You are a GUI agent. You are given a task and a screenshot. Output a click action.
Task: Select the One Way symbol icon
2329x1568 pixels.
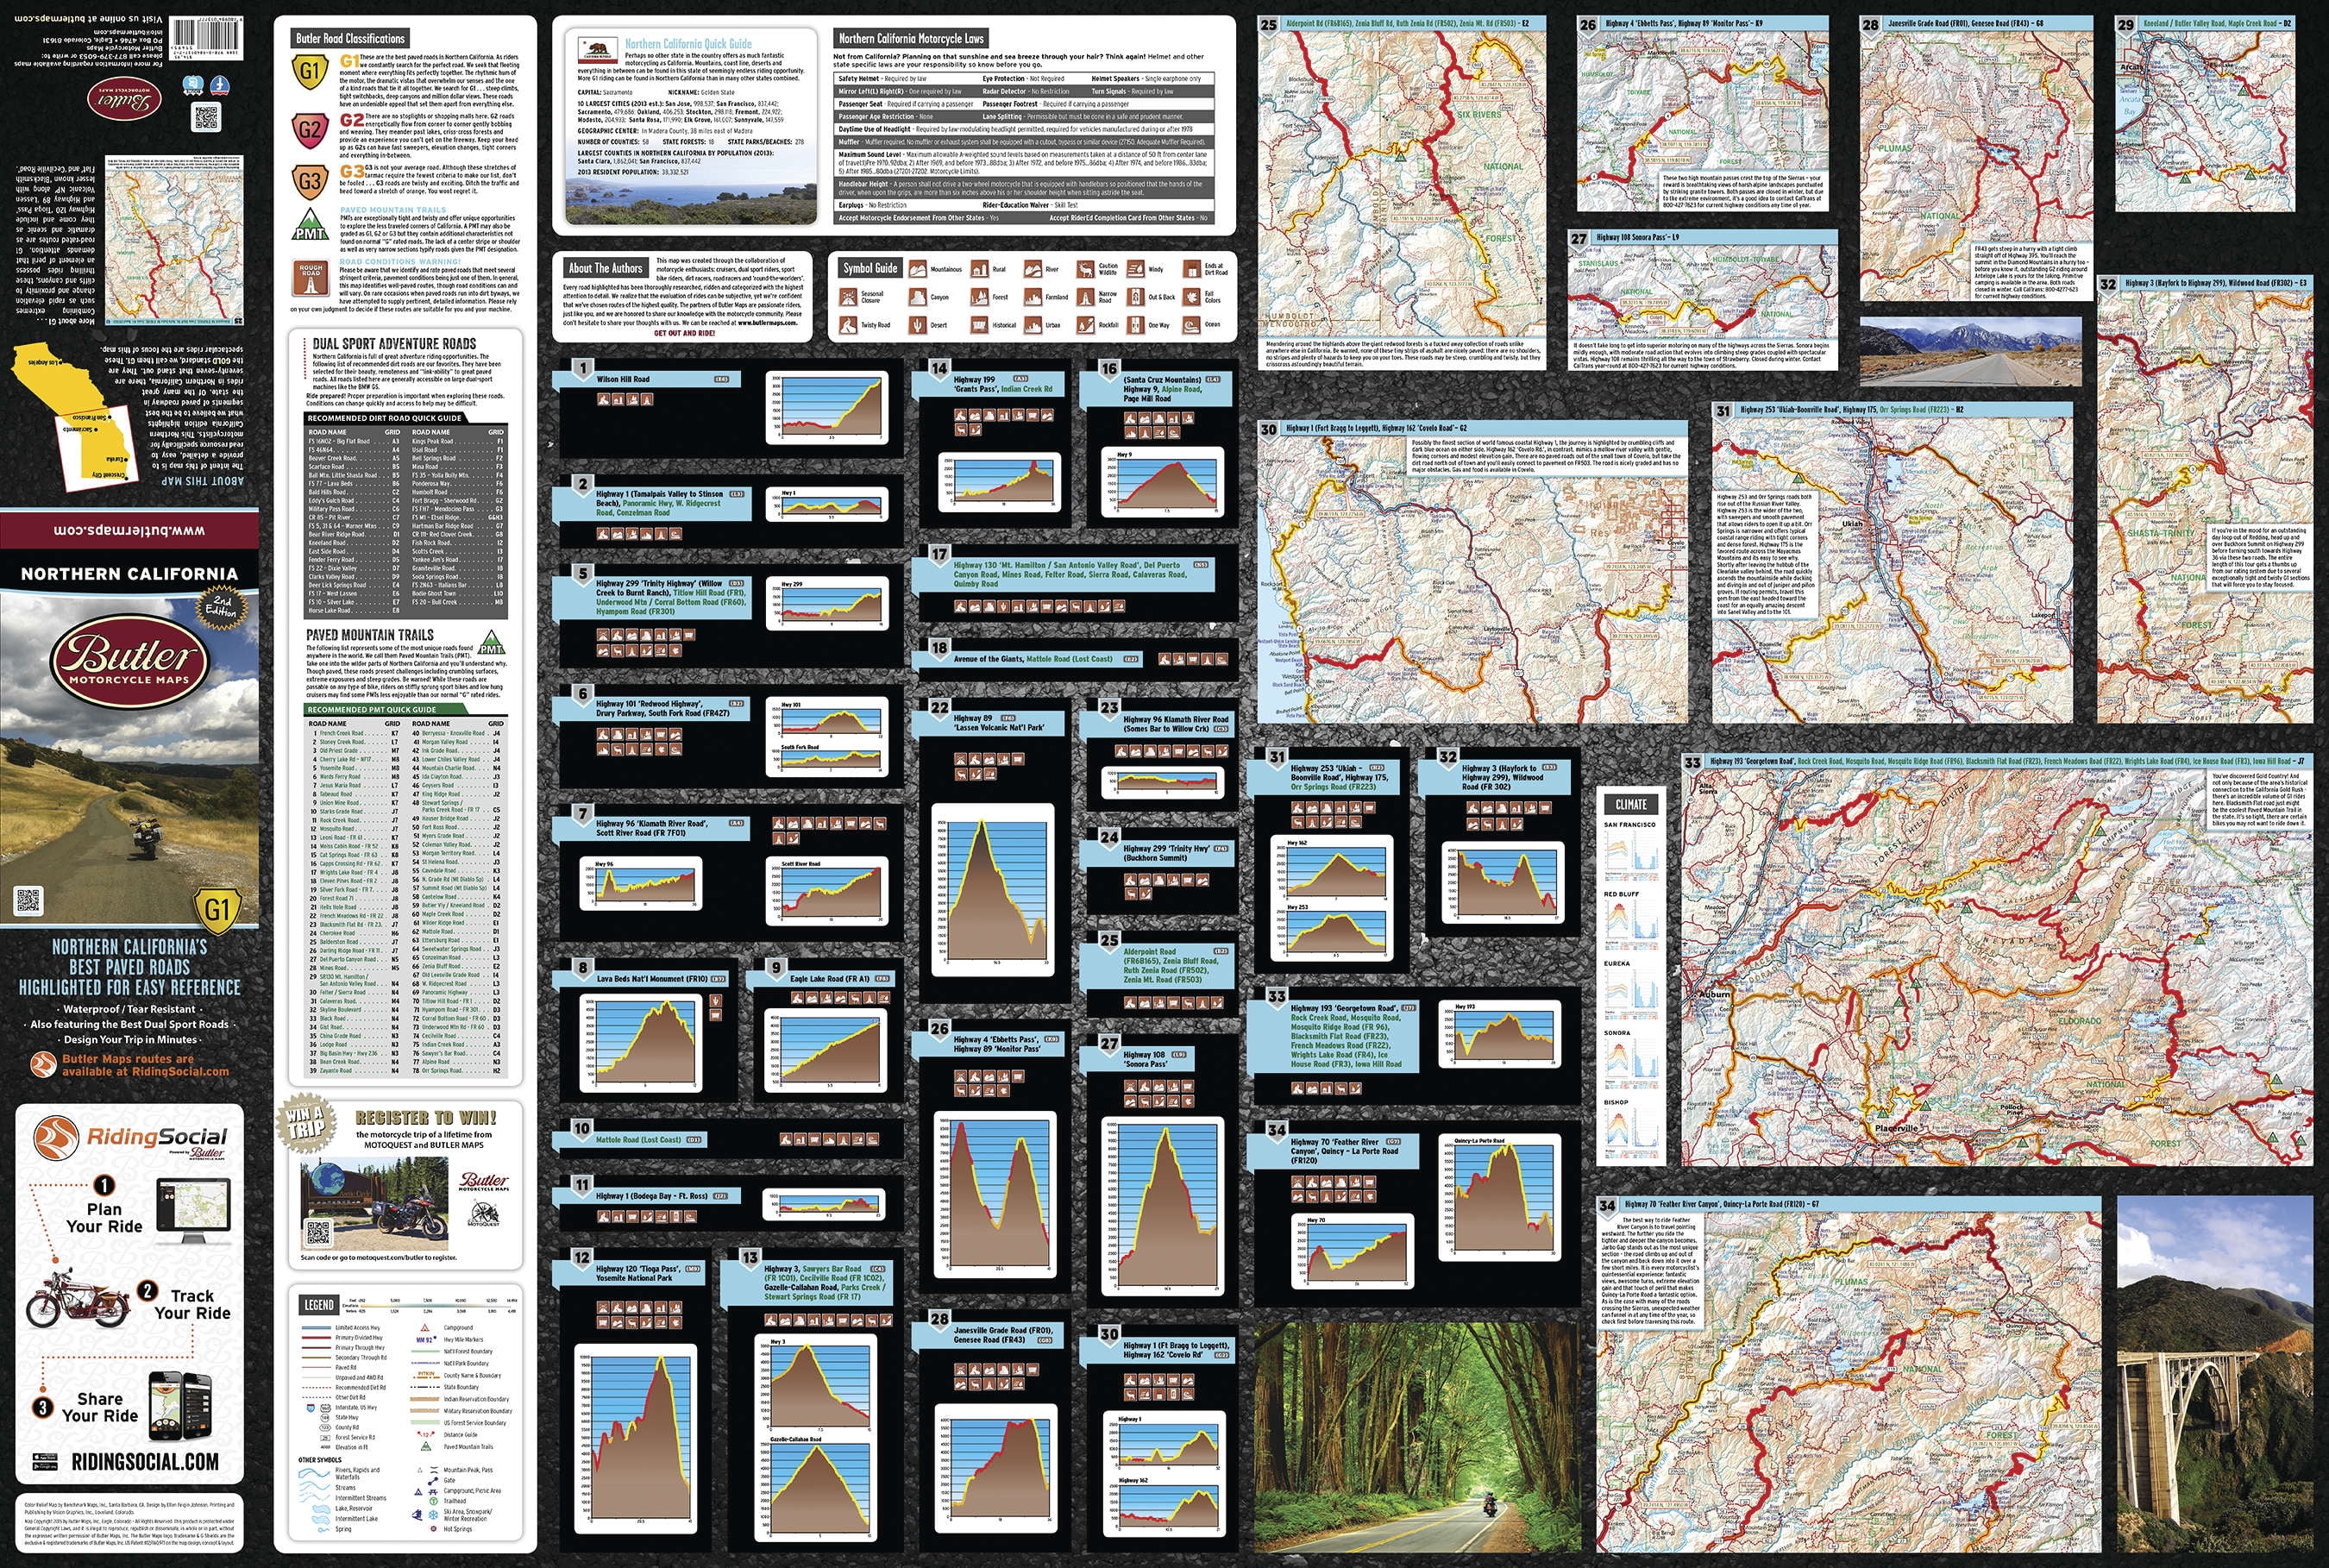coord(1136,325)
